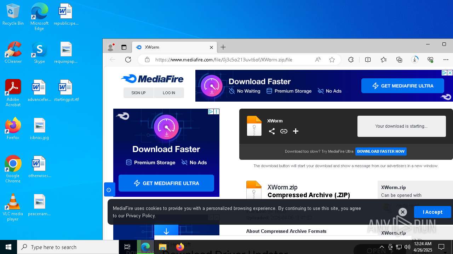Open the Recycle Bin desktop icon
The image size is (453, 254).
click(13, 15)
